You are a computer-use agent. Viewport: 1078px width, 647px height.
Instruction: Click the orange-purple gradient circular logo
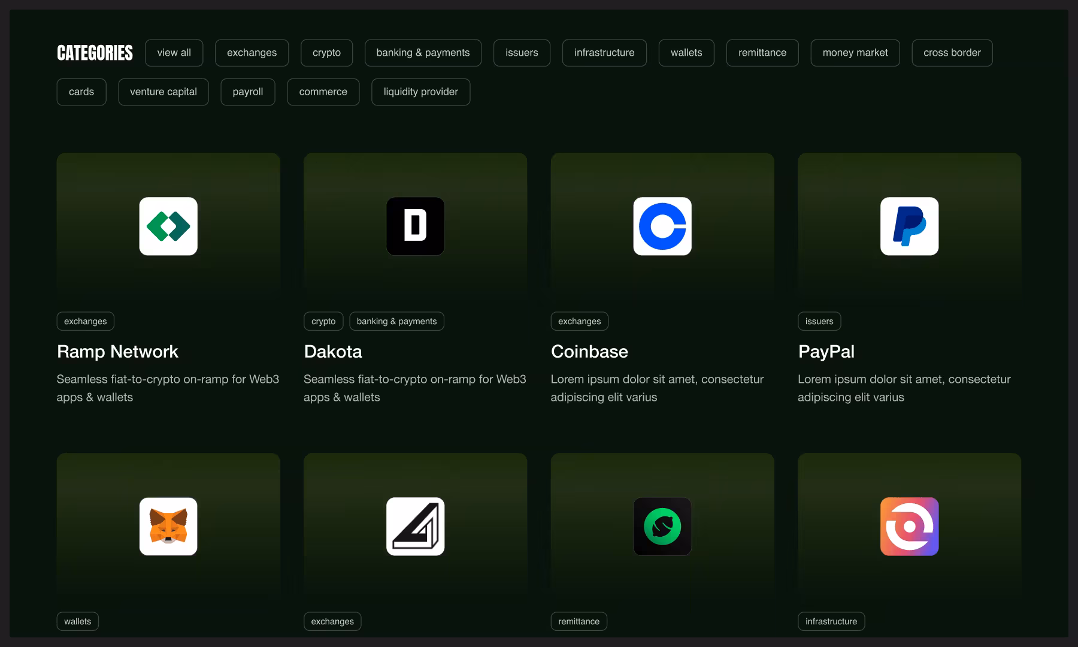tap(910, 527)
